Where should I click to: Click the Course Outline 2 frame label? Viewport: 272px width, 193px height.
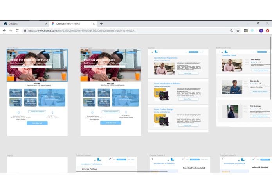click(157, 155)
